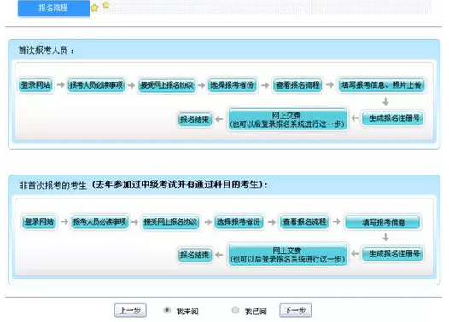Image resolution: width=449 pixels, height=322 pixels.
Task: Click 报考人员必读事项 in the 非首次报考 flow
Action: (100, 221)
